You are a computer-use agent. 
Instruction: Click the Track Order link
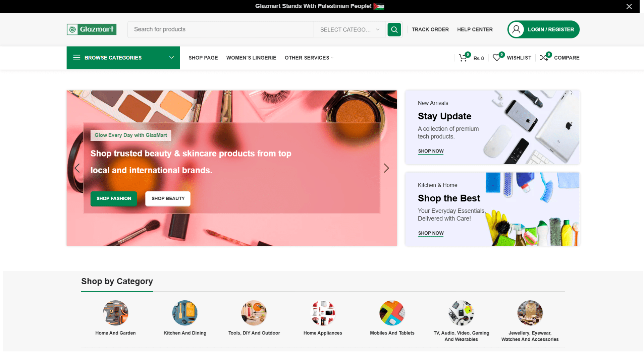coord(430,29)
